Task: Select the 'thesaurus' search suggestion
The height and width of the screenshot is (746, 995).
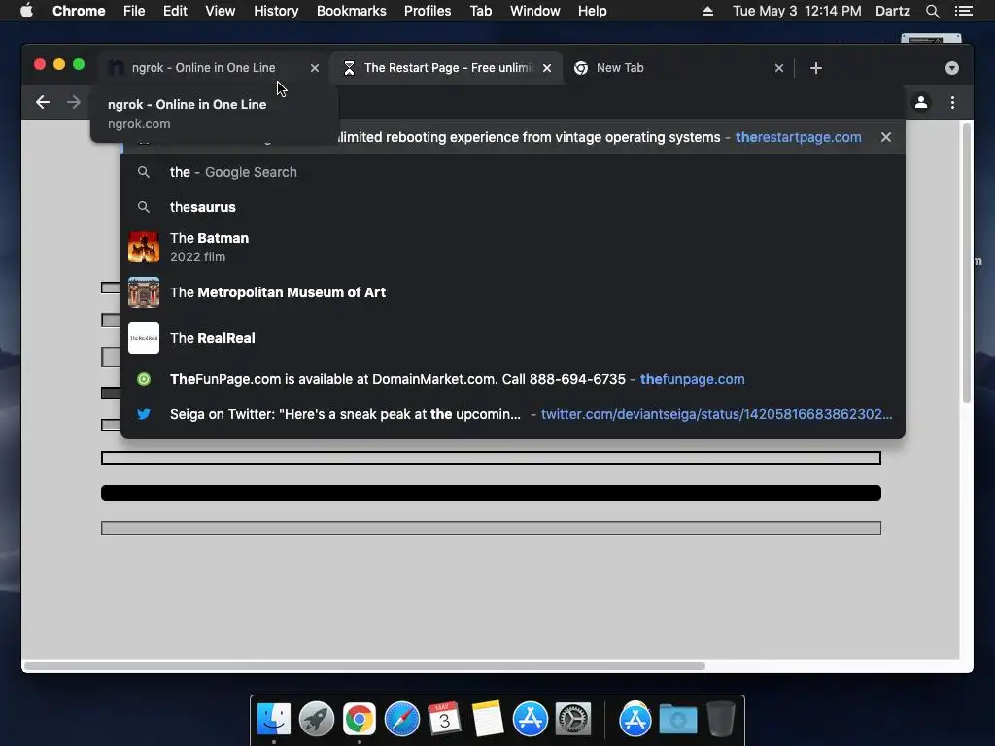Action: pyautogui.click(x=513, y=207)
